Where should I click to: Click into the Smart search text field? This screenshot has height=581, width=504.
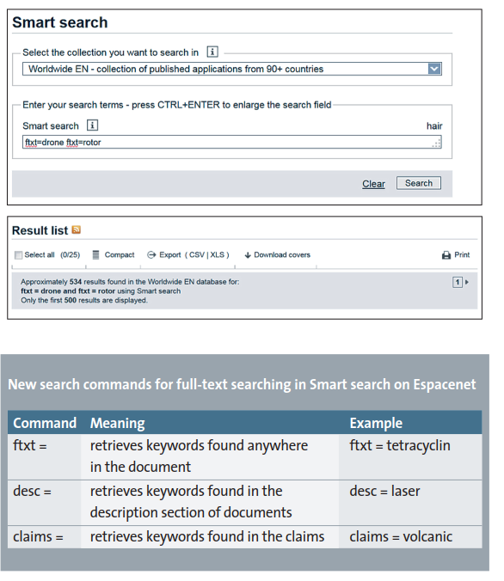231,143
